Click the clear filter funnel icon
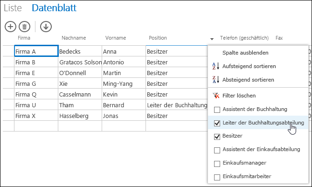 (x=216, y=96)
